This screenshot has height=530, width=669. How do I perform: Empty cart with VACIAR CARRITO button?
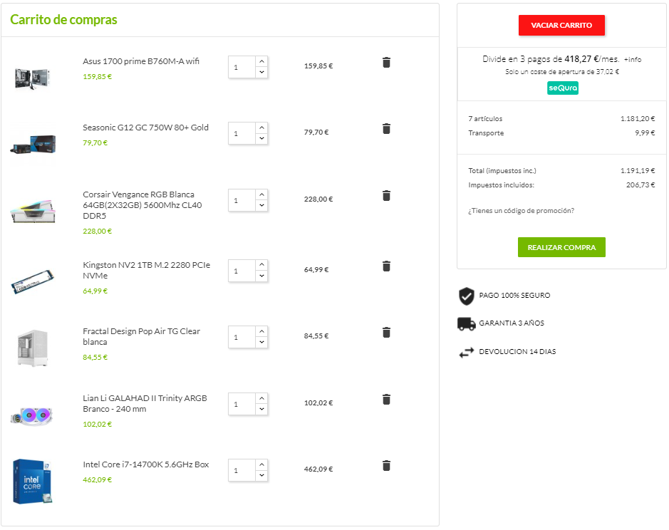click(x=561, y=25)
